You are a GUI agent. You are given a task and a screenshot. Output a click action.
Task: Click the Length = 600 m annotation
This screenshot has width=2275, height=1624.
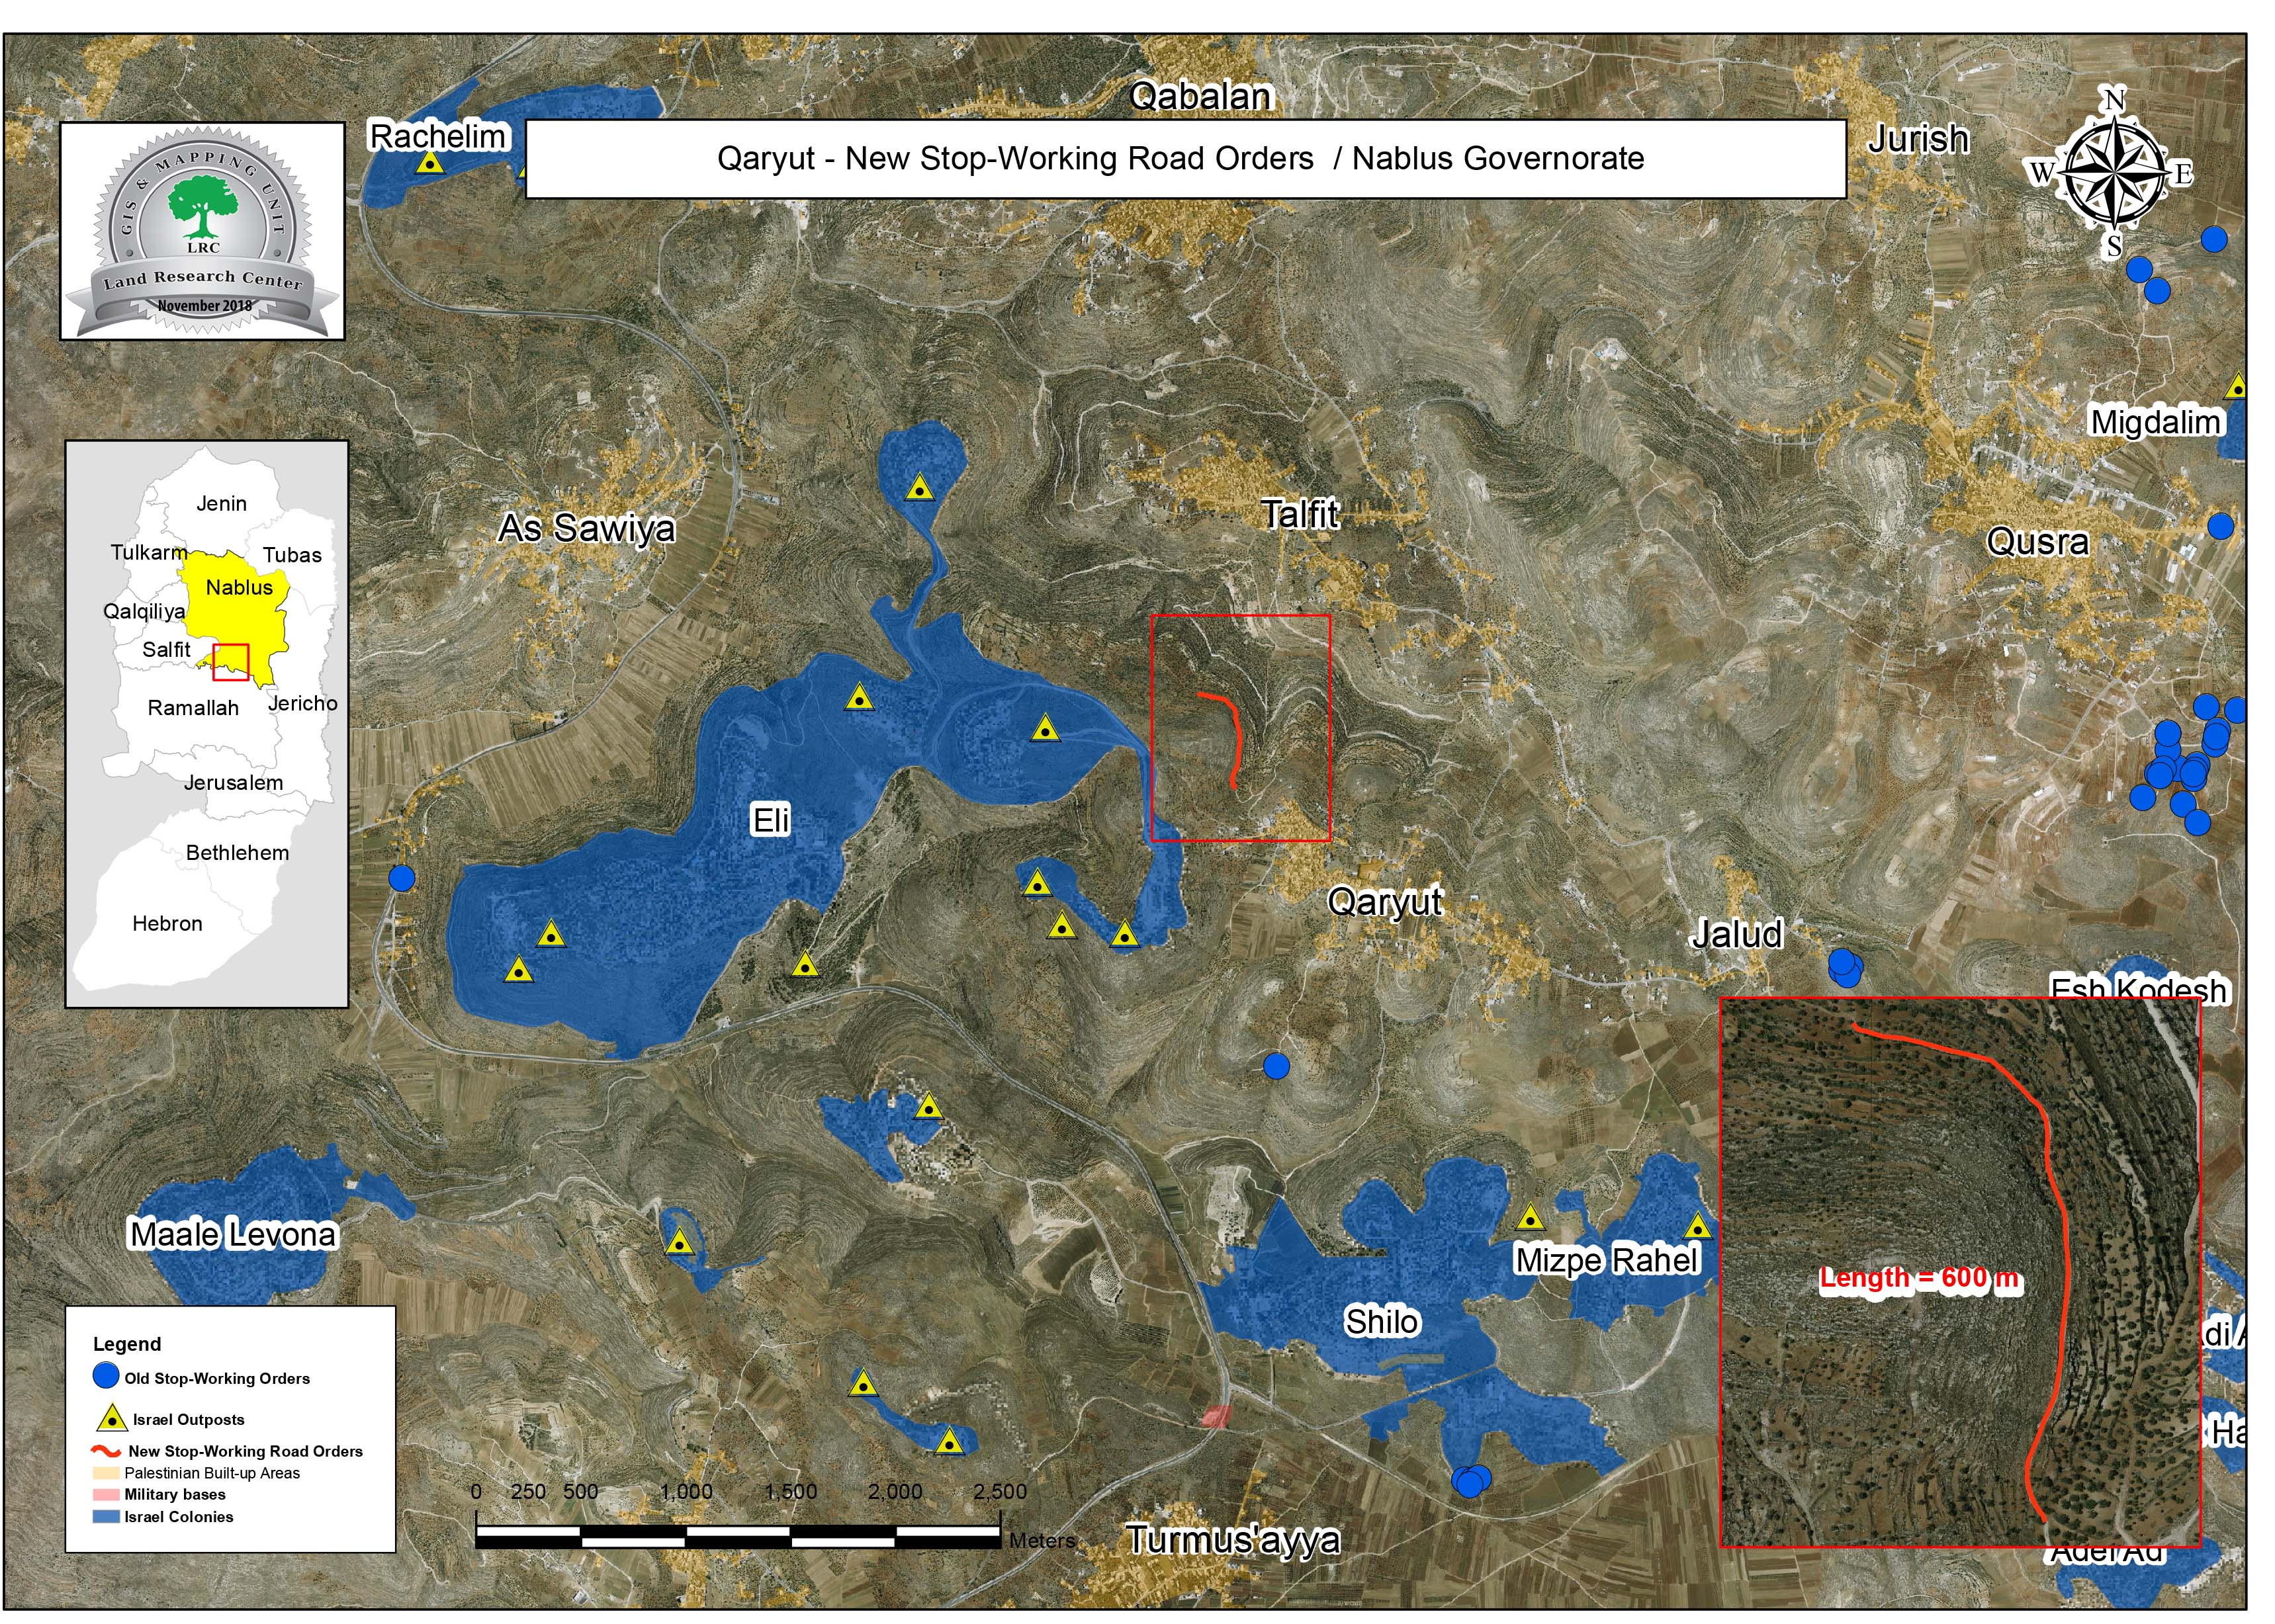1919,1278
